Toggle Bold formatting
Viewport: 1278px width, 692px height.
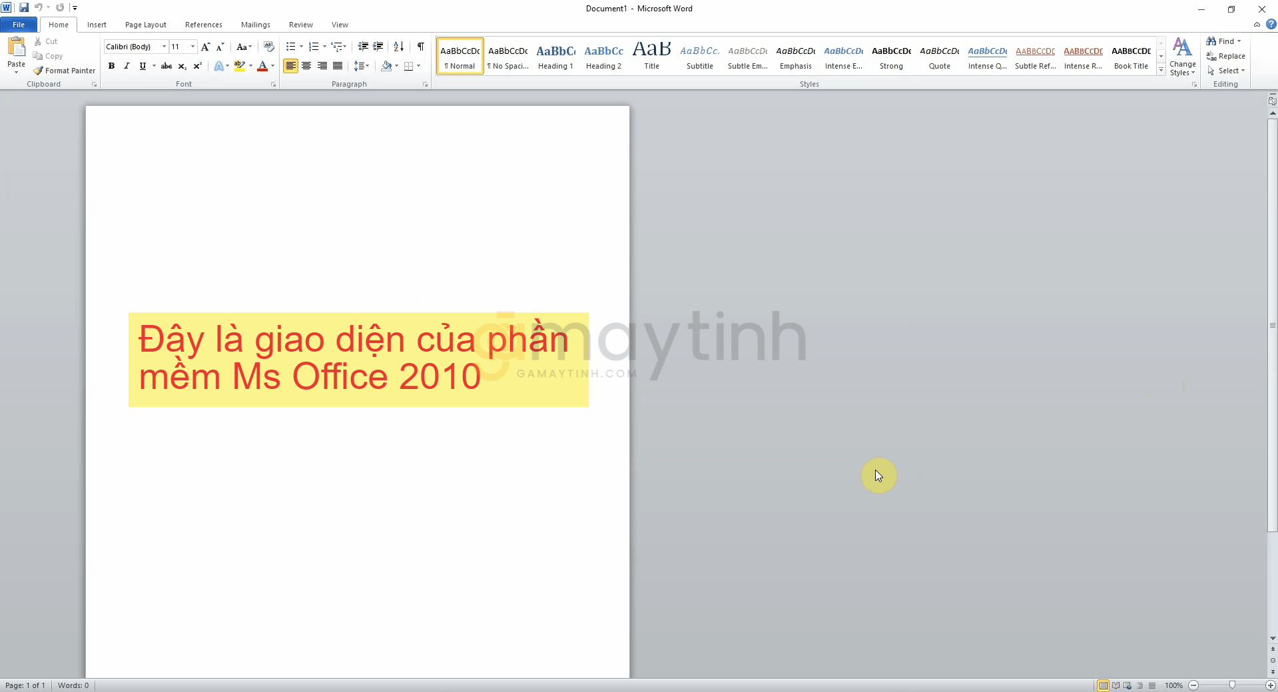point(111,66)
